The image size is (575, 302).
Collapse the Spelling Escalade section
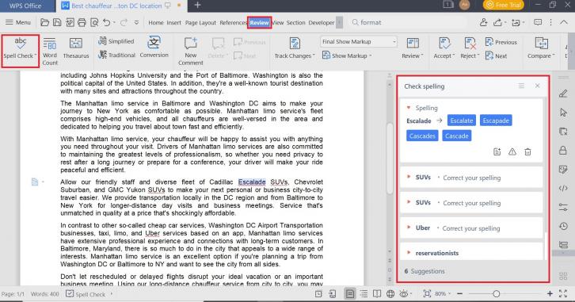coord(409,108)
